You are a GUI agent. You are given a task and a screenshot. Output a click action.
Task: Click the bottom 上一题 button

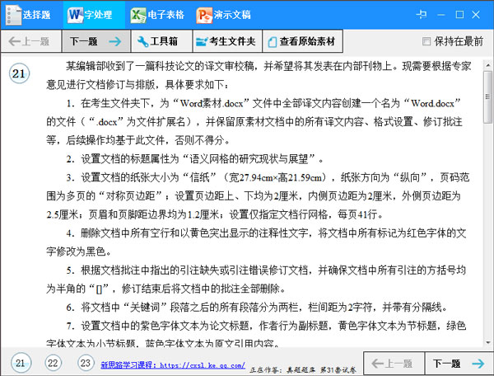click(x=394, y=364)
